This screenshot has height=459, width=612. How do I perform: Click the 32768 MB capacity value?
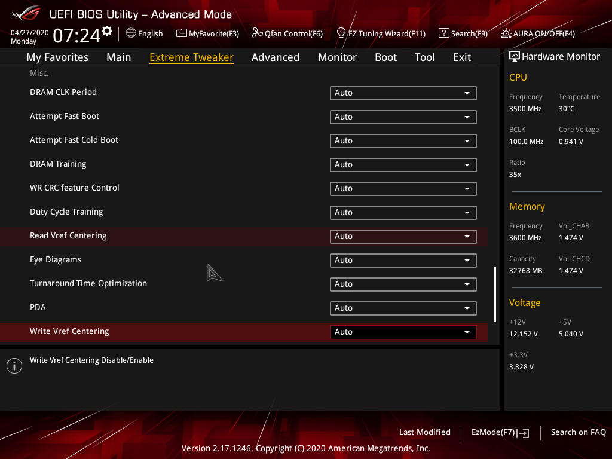click(525, 271)
